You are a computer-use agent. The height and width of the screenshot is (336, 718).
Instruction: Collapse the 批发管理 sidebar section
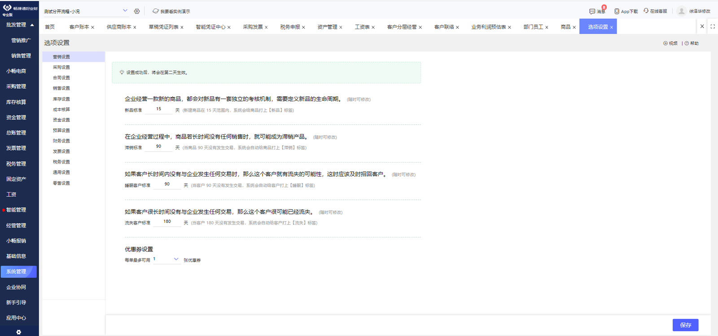(32, 25)
